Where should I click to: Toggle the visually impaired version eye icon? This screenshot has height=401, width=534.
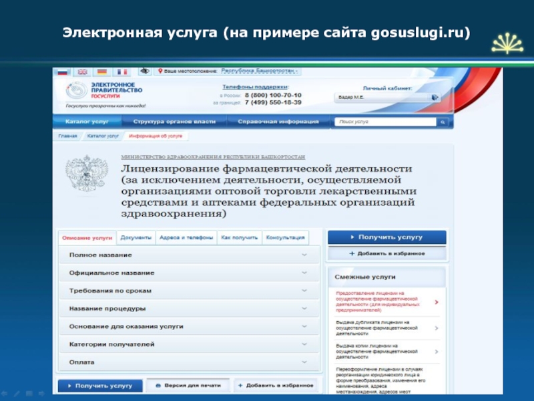coord(145,72)
